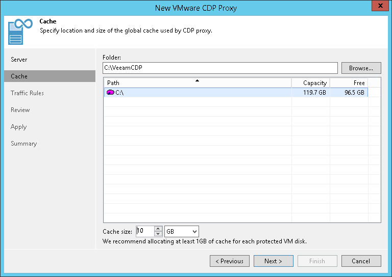Click into the Cache size number field
The height and width of the screenshot is (277, 392).
tap(145, 231)
